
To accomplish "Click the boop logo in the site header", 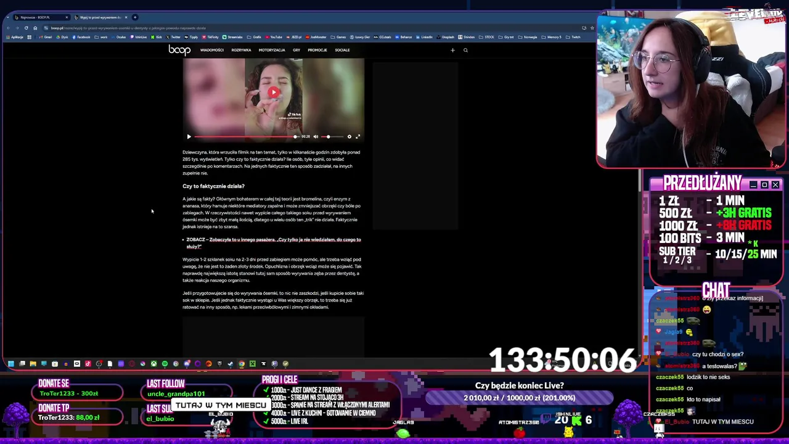I will [x=179, y=50].
